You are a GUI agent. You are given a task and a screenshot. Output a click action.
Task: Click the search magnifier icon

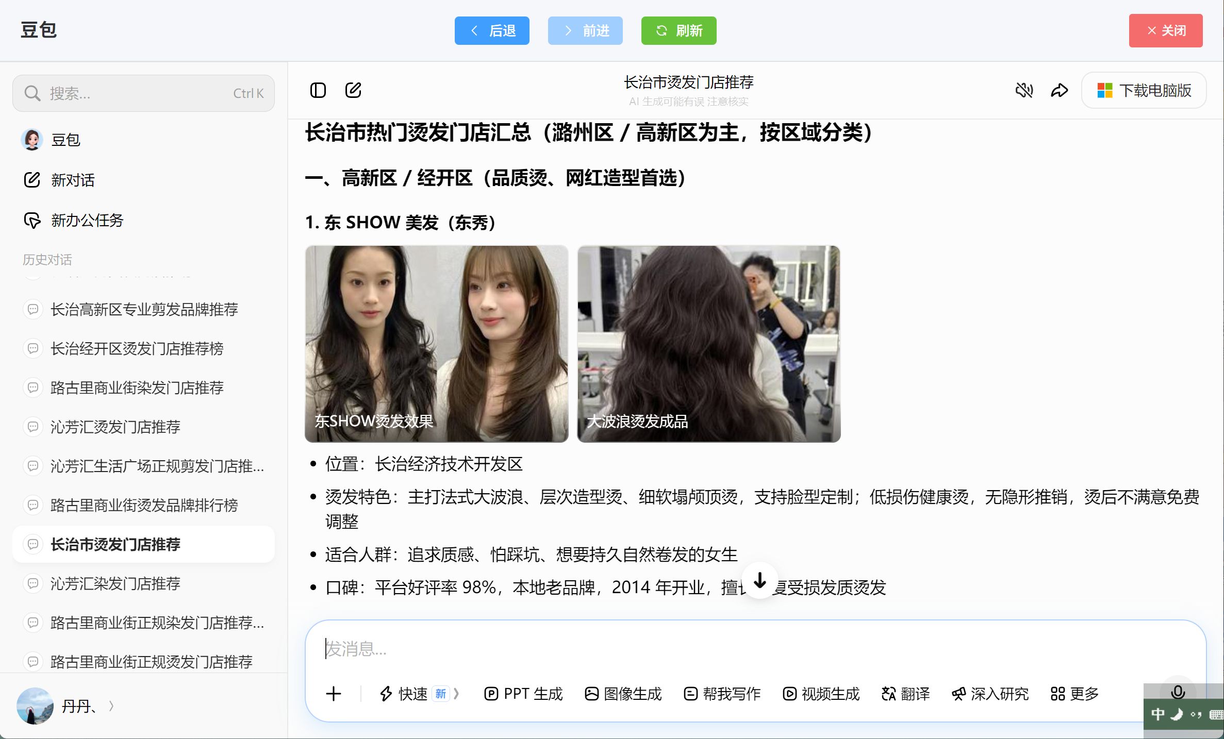[32, 93]
